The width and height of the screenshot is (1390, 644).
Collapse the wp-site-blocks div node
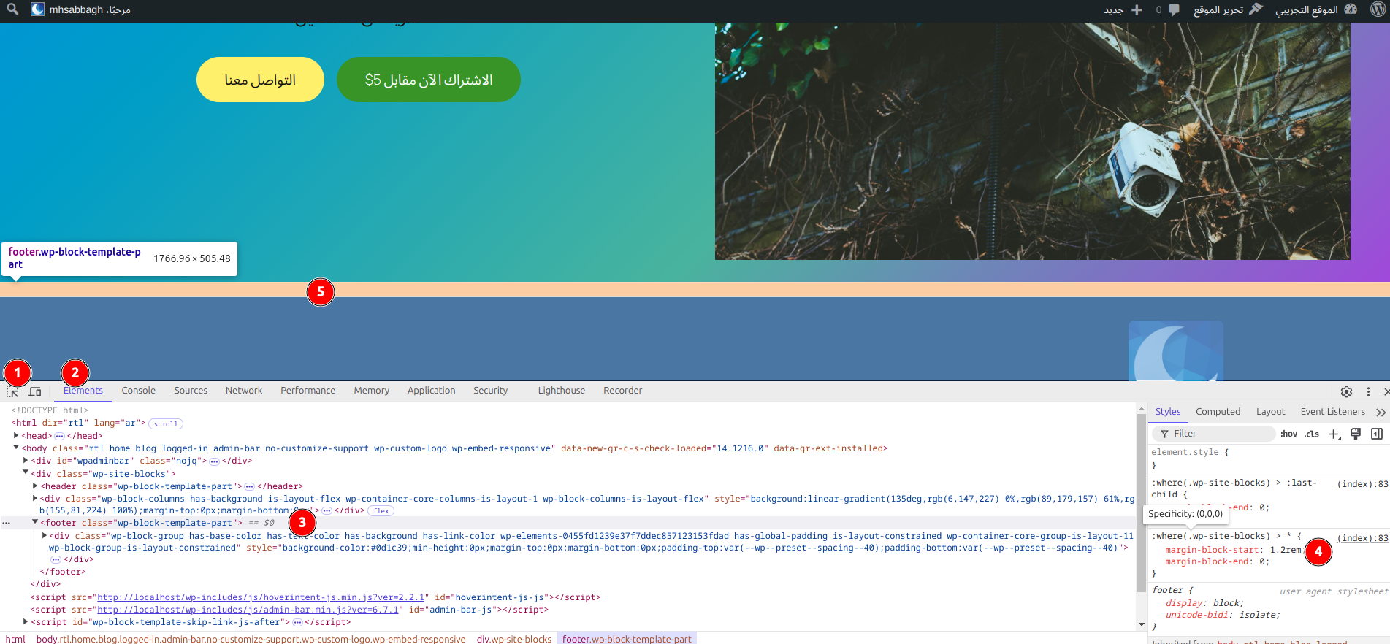tap(26, 473)
